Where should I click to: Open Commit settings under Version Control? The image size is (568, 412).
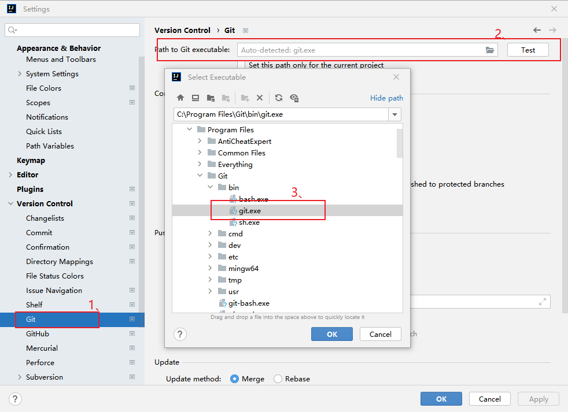pos(39,232)
